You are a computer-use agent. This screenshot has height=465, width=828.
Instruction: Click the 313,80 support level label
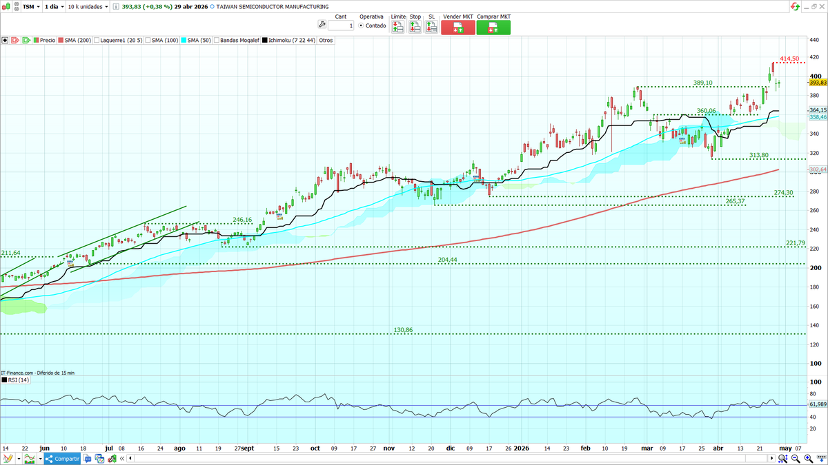[x=760, y=155]
